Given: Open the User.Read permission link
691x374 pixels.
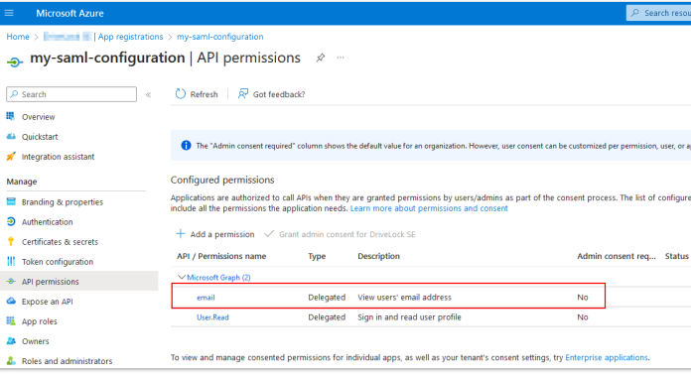Looking at the screenshot, I should [212, 317].
